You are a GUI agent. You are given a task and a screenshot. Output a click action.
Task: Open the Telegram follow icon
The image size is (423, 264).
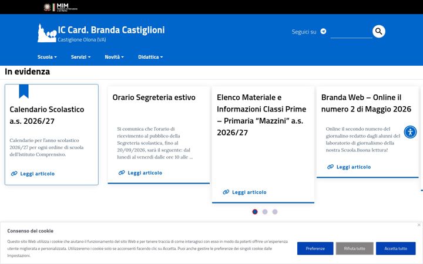(323, 32)
